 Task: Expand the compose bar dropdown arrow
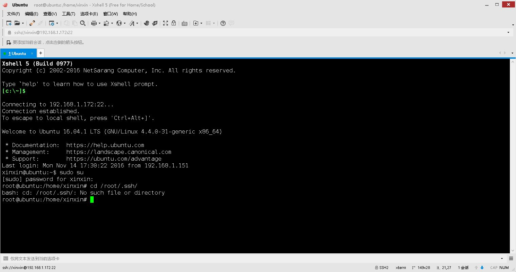502,259
